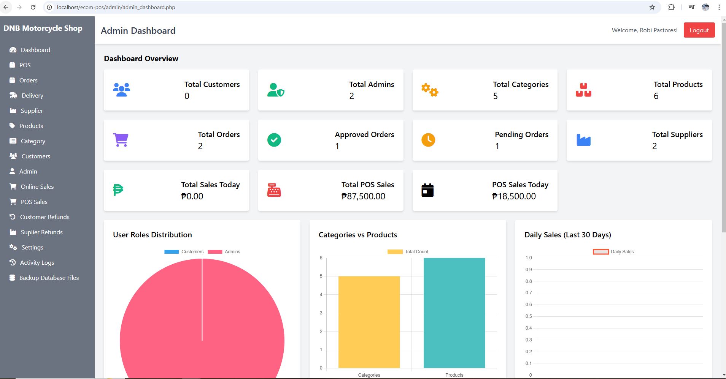
Task: Click the green admin shield icon on Total Admins card
Action: click(276, 90)
